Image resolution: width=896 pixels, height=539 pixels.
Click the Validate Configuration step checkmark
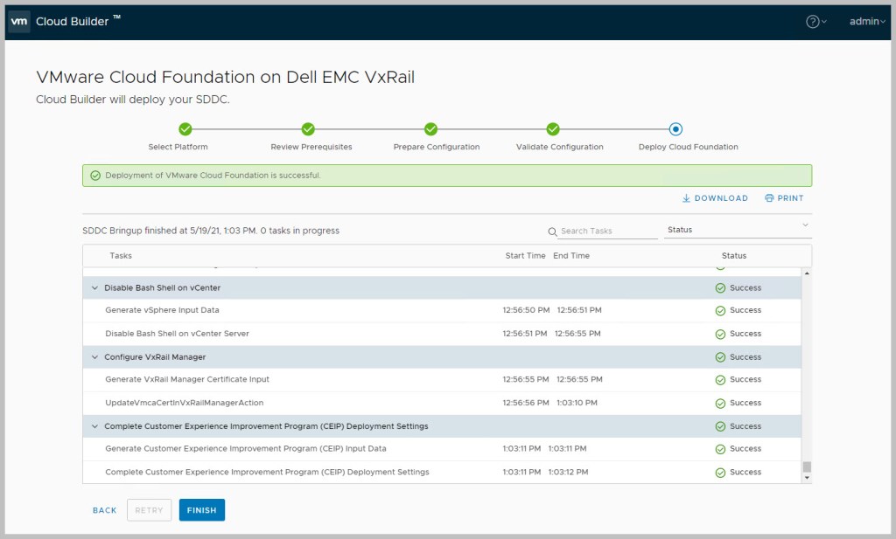[553, 129]
